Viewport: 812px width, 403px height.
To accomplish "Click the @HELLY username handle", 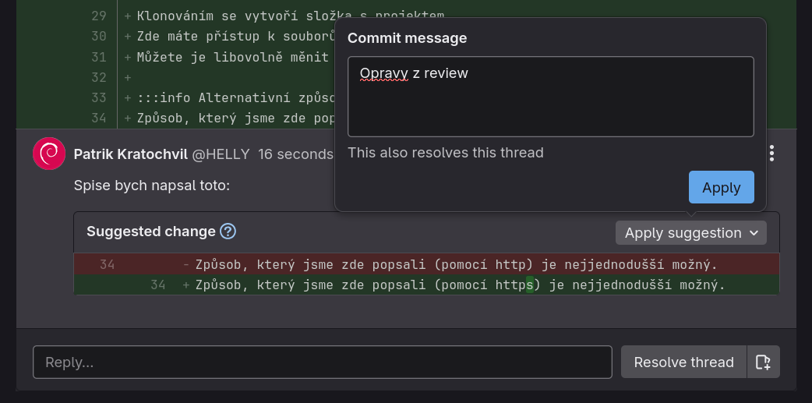I will [221, 154].
